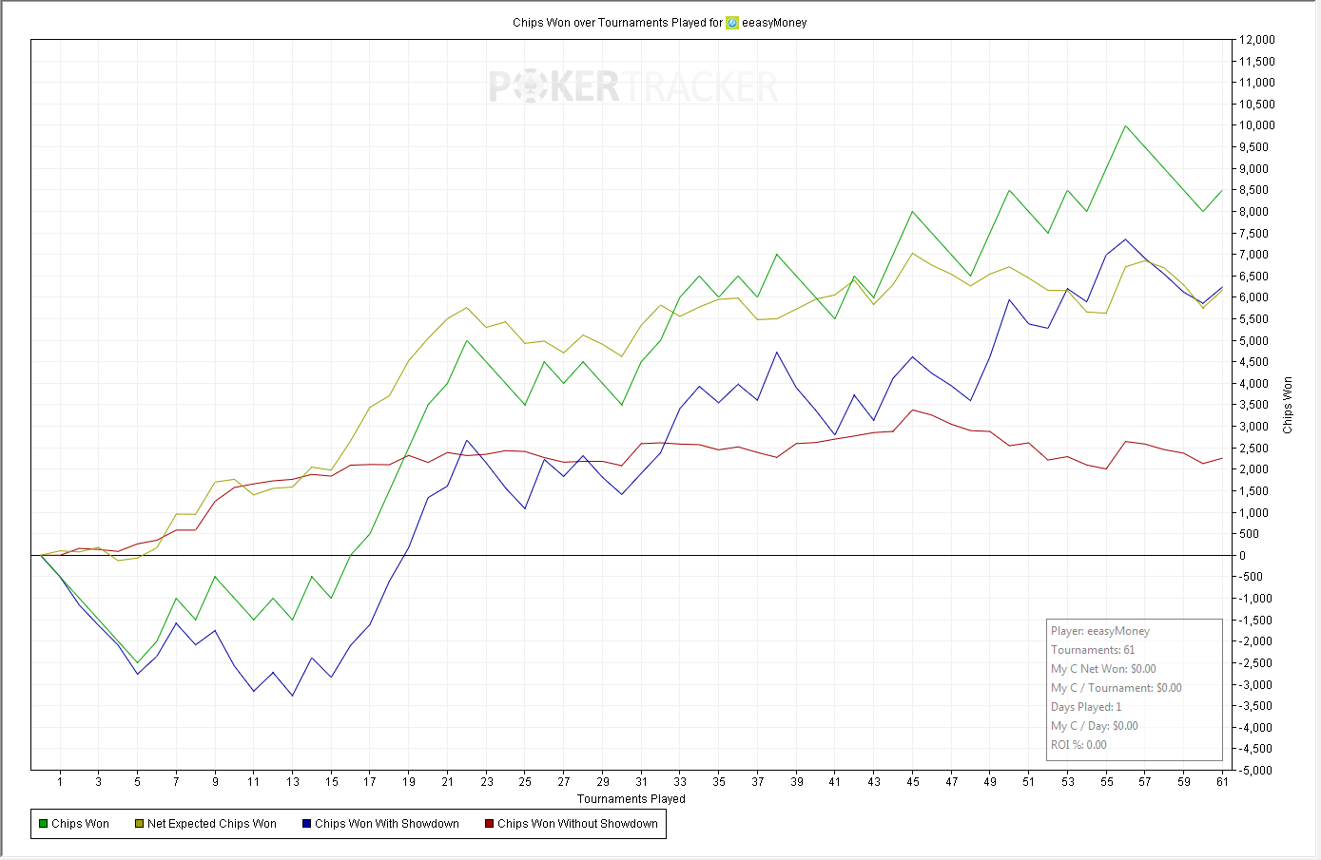Screen dimensions: 1321x860
Task: Click the 12,000 label on the y-axis
Action: point(1256,40)
